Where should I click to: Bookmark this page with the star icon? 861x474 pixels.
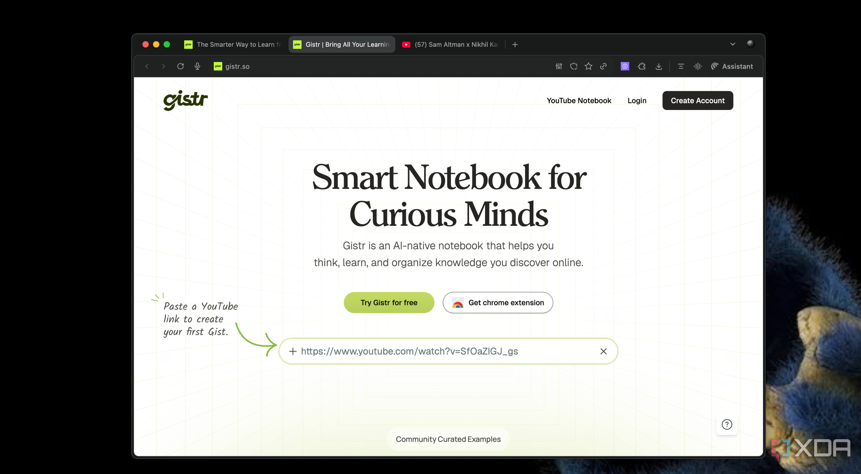589,66
